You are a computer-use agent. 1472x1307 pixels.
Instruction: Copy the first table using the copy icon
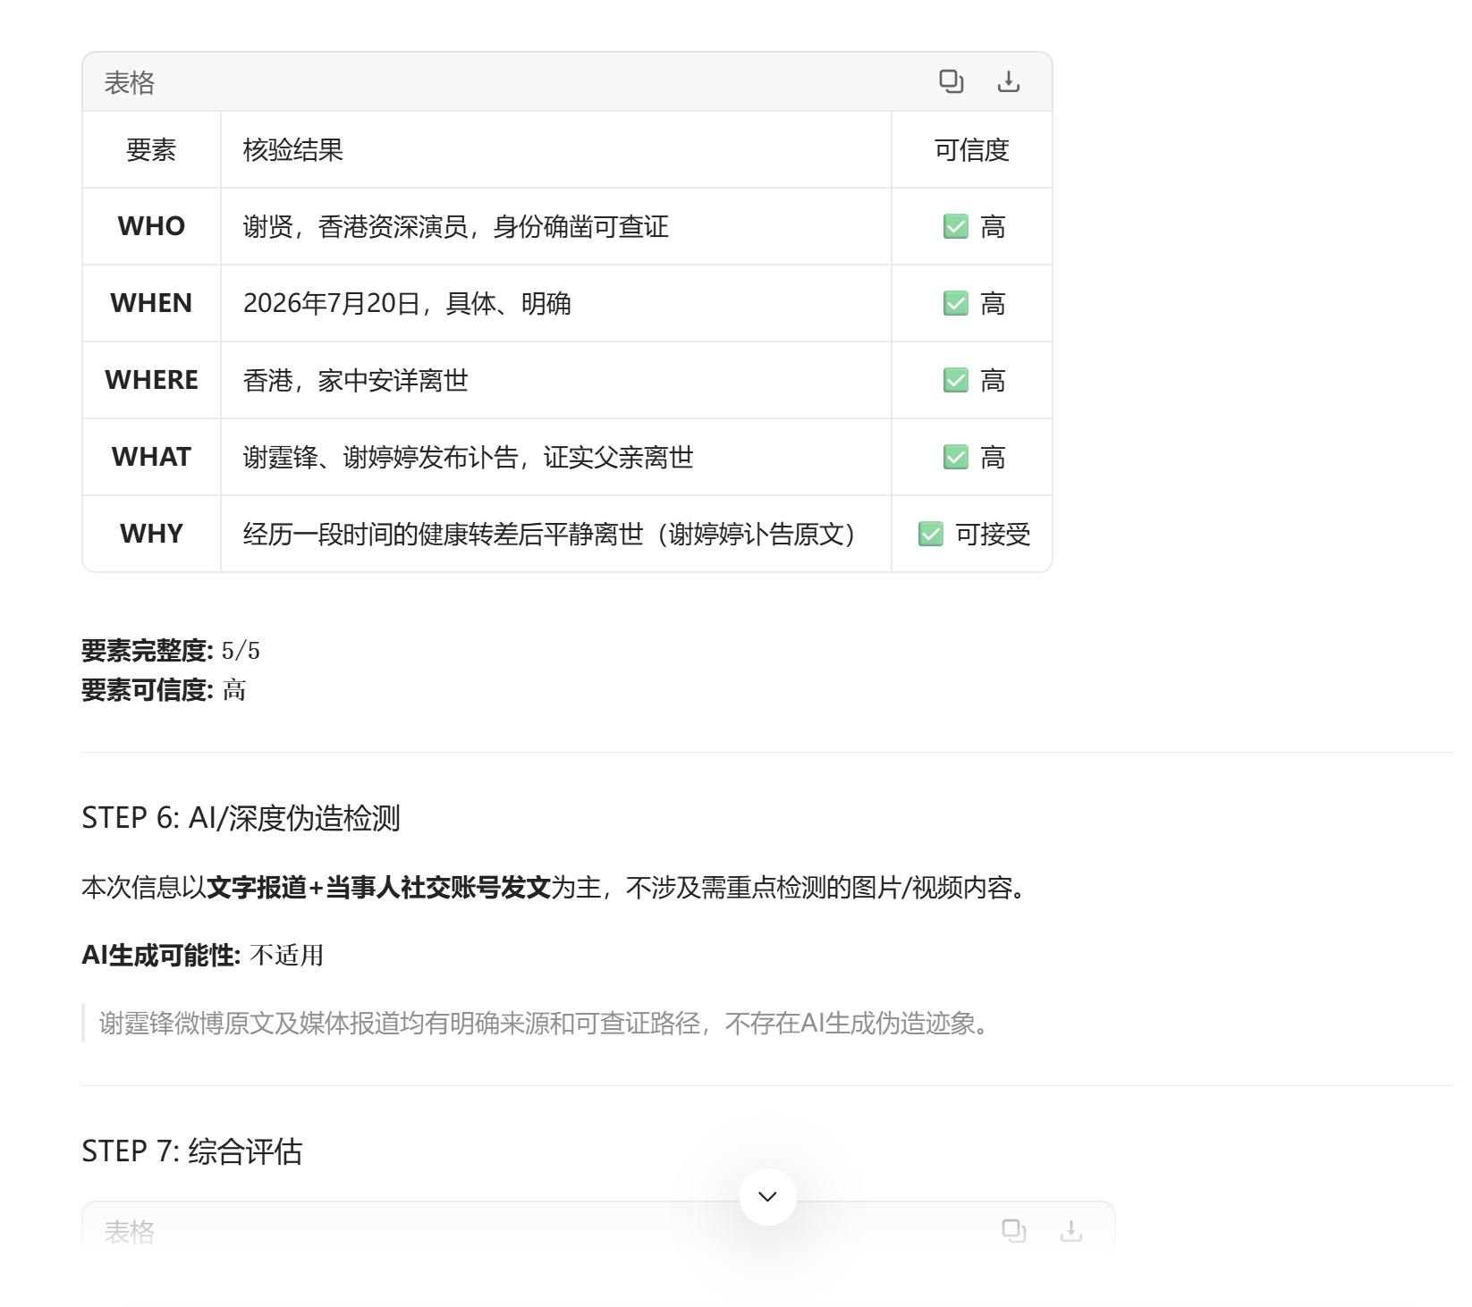pyautogui.click(x=951, y=81)
